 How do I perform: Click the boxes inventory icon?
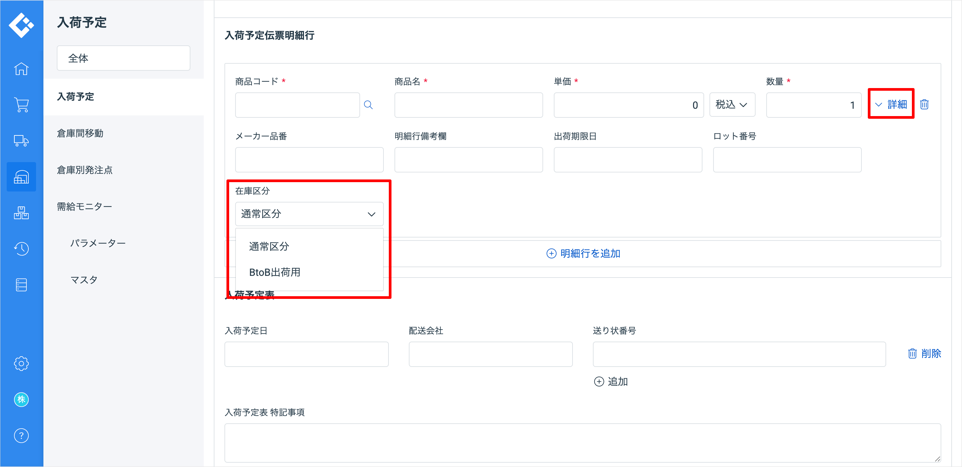pos(21,212)
